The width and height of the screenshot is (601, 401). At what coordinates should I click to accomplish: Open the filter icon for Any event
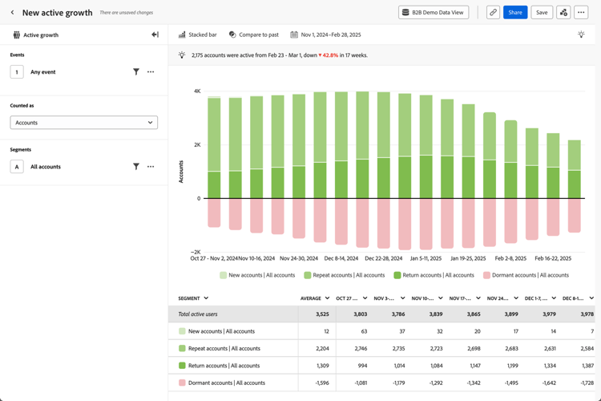(x=136, y=72)
